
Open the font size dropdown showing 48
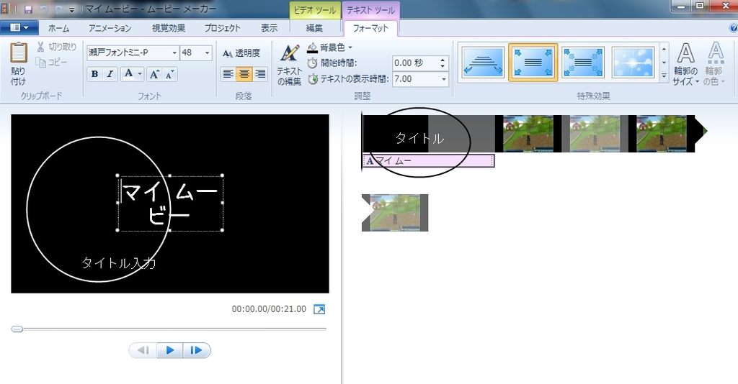[x=208, y=53]
